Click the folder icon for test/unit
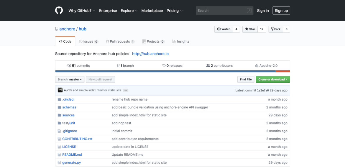345x168 pixels. (x=59, y=123)
